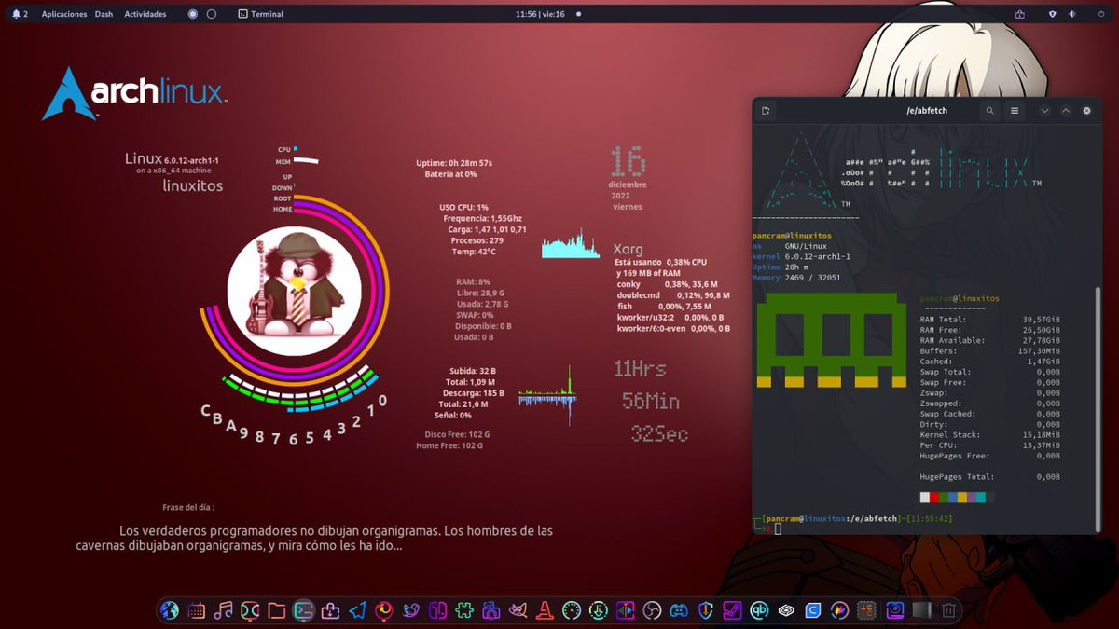1119x629 pixels.
Task: Click the new tab icon in terminal header
Action: click(766, 111)
